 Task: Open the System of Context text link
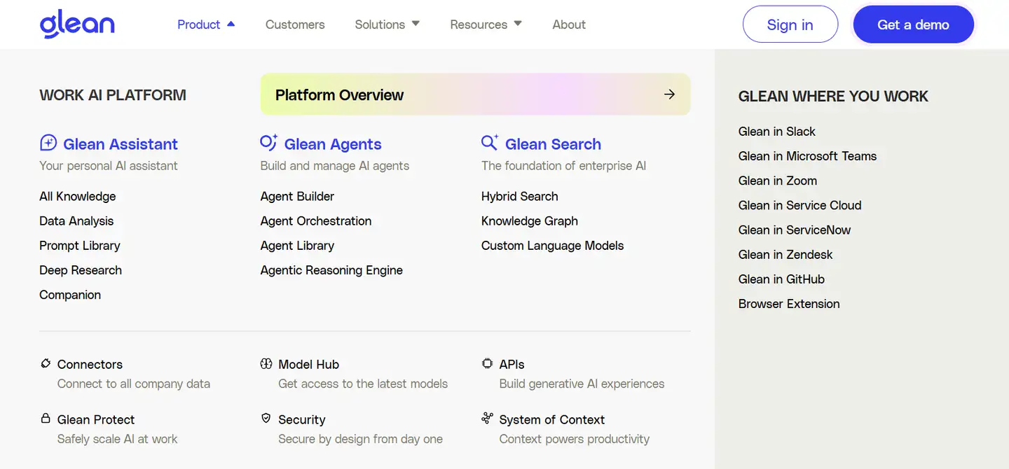(552, 420)
